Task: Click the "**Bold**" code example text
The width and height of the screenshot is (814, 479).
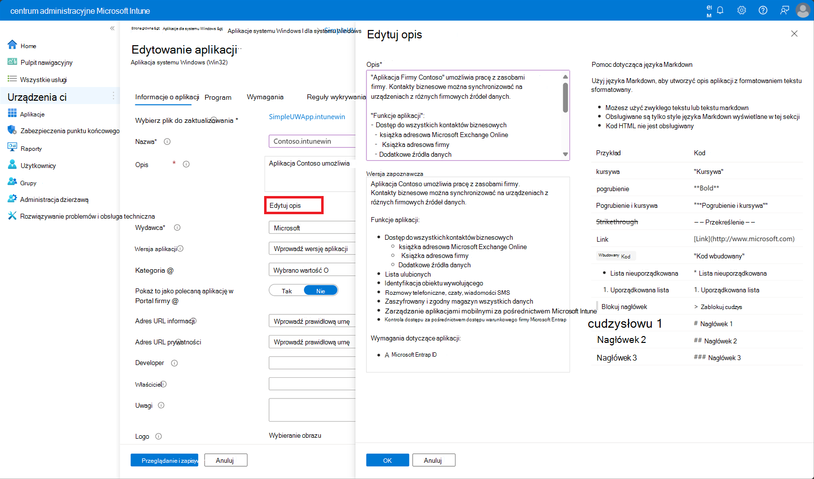Action: click(706, 188)
